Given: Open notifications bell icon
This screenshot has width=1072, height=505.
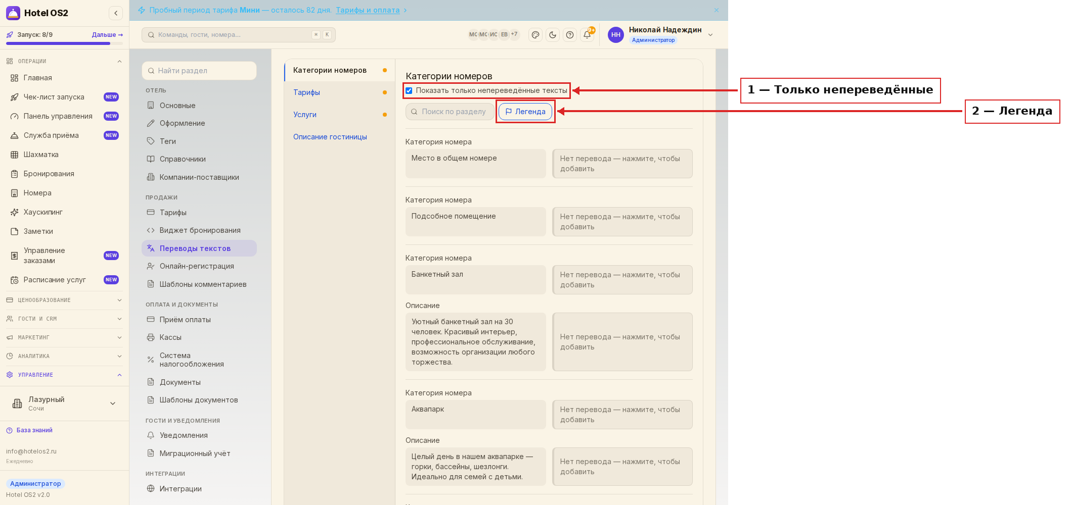Looking at the screenshot, I should pyautogui.click(x=587, y=35).
